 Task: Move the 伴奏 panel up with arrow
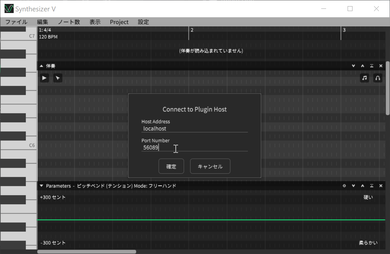coord(363,66)
